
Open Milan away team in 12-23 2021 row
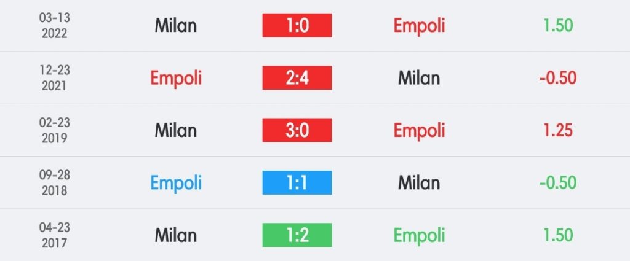tap(419, 78)
